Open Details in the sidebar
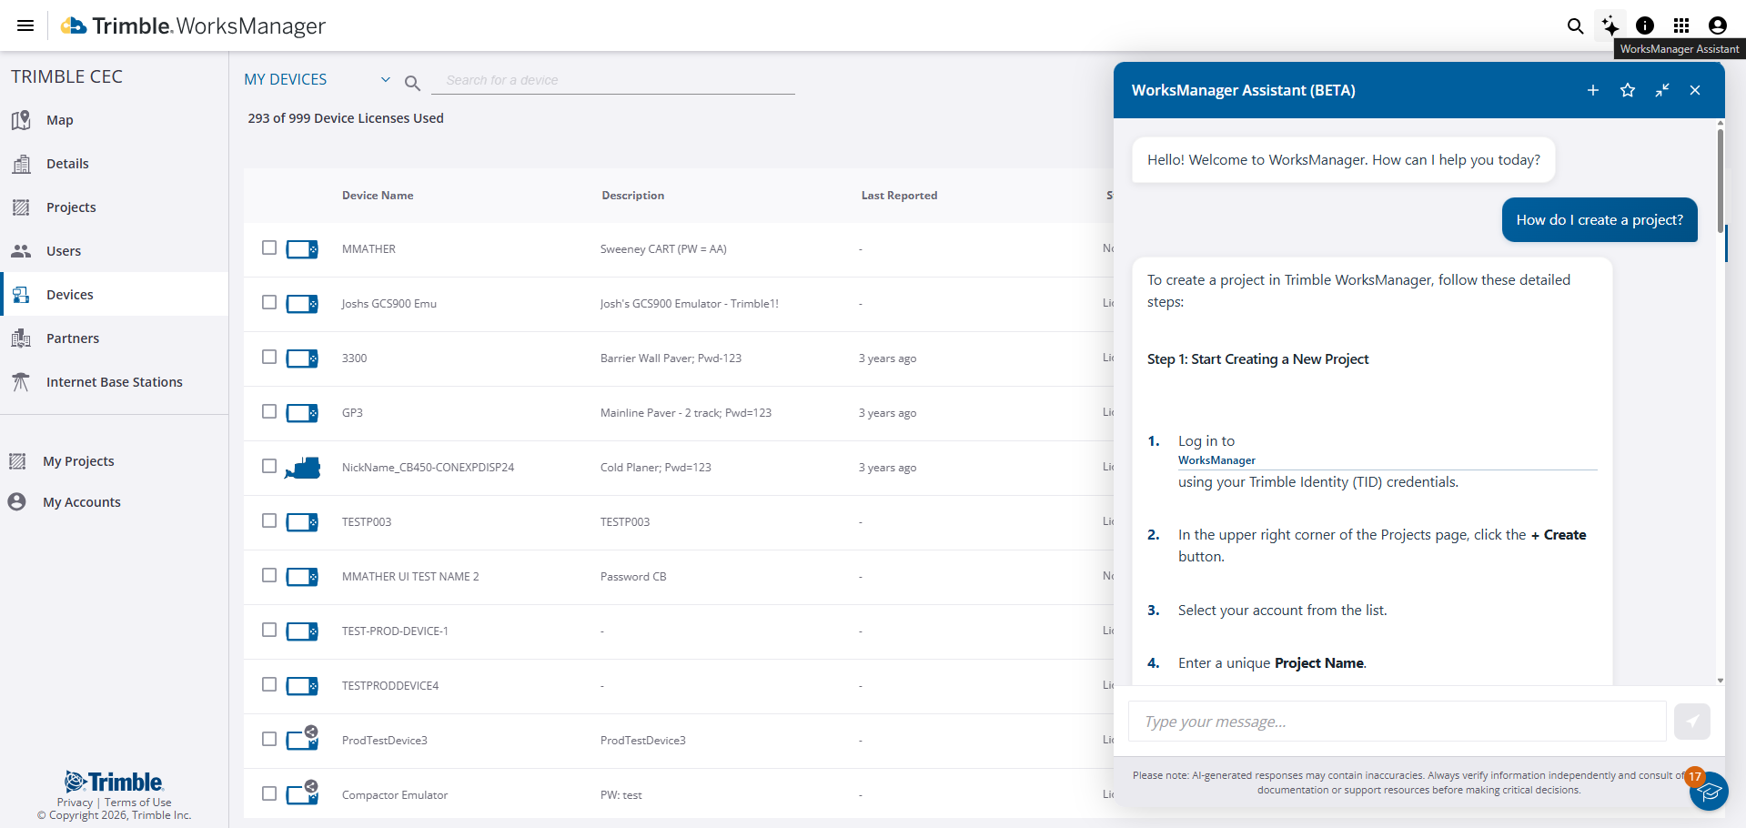This screenshot has height=828, width=1746. click(114, 164)
